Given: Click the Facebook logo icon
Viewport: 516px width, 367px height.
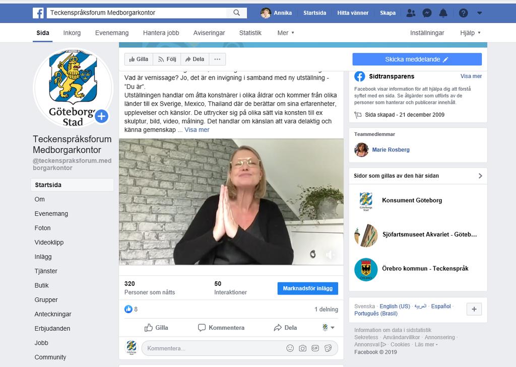Looking at the screenshot, I should click(38, 13).
